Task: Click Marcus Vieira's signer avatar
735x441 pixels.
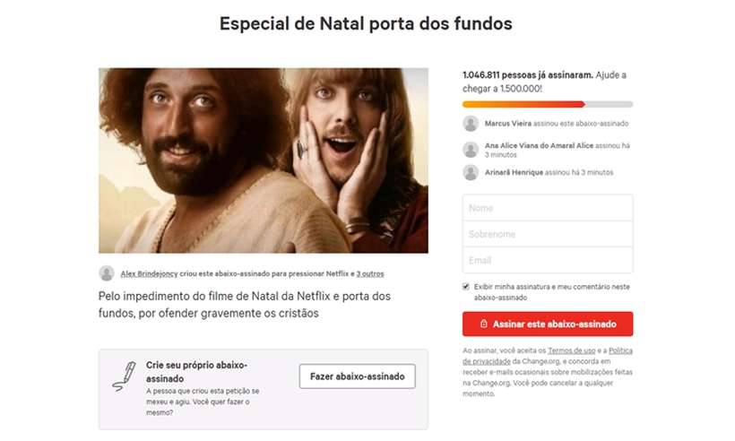Action: (x=471, y=124)
